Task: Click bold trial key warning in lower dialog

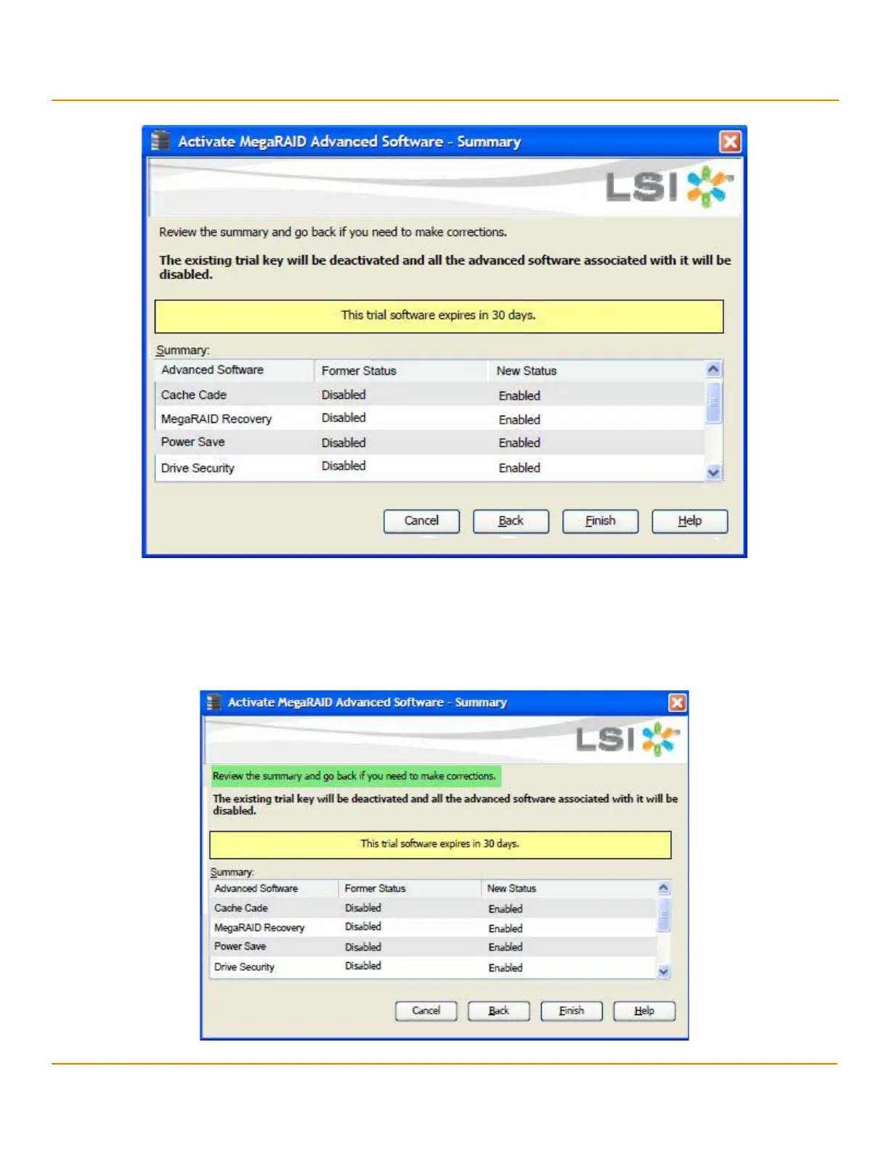Action: (x=444, y=804)
